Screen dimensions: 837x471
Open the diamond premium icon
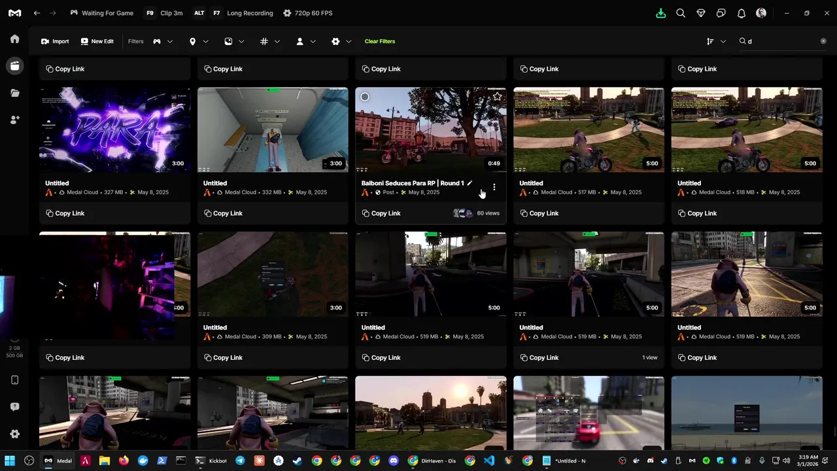point(701,13)
